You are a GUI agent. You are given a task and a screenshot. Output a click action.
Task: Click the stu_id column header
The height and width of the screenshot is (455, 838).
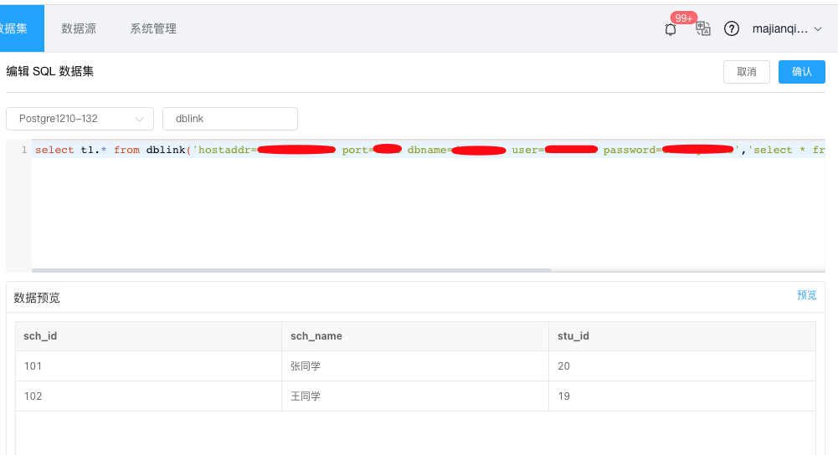coord(682,336)
